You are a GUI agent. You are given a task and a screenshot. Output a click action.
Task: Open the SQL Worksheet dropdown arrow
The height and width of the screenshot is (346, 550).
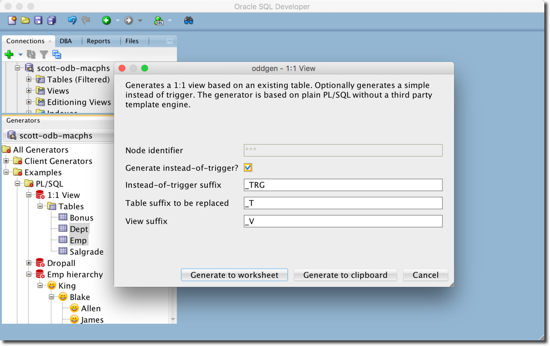click(x=170, y=21)
